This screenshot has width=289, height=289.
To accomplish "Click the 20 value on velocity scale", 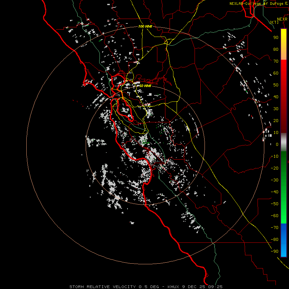I will pos(276,121).
